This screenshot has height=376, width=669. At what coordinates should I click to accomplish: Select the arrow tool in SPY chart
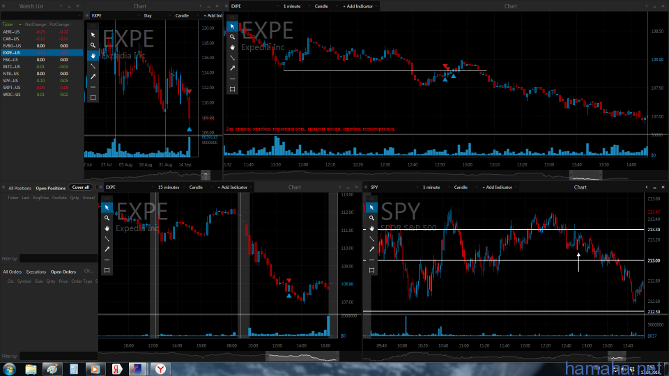click(x=371, y=249)
